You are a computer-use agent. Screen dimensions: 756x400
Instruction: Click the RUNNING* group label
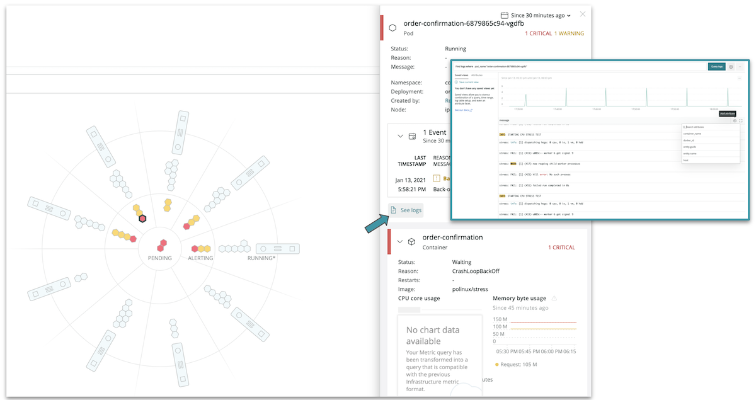pyautogui.click(x=261, y=258)
